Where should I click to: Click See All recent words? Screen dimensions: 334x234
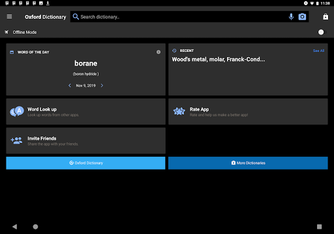click(x=318, y=51)
